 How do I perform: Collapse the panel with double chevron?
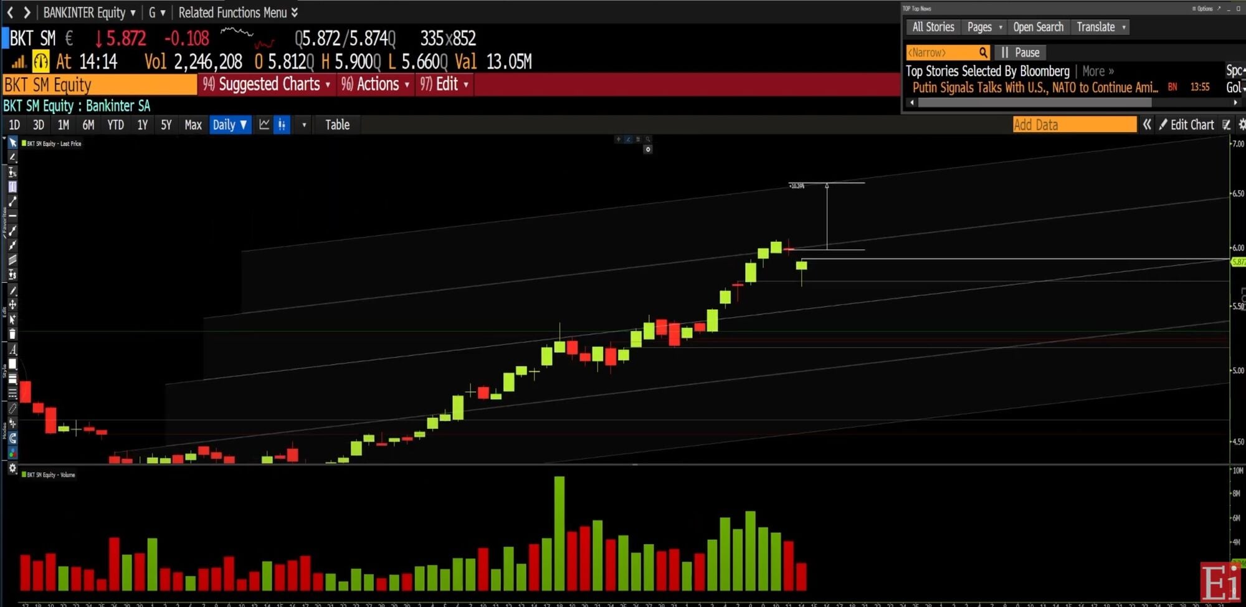point(1147,125)
